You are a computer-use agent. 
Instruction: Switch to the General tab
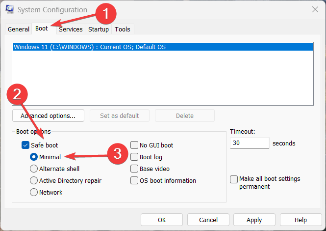(x=19, y=29)
